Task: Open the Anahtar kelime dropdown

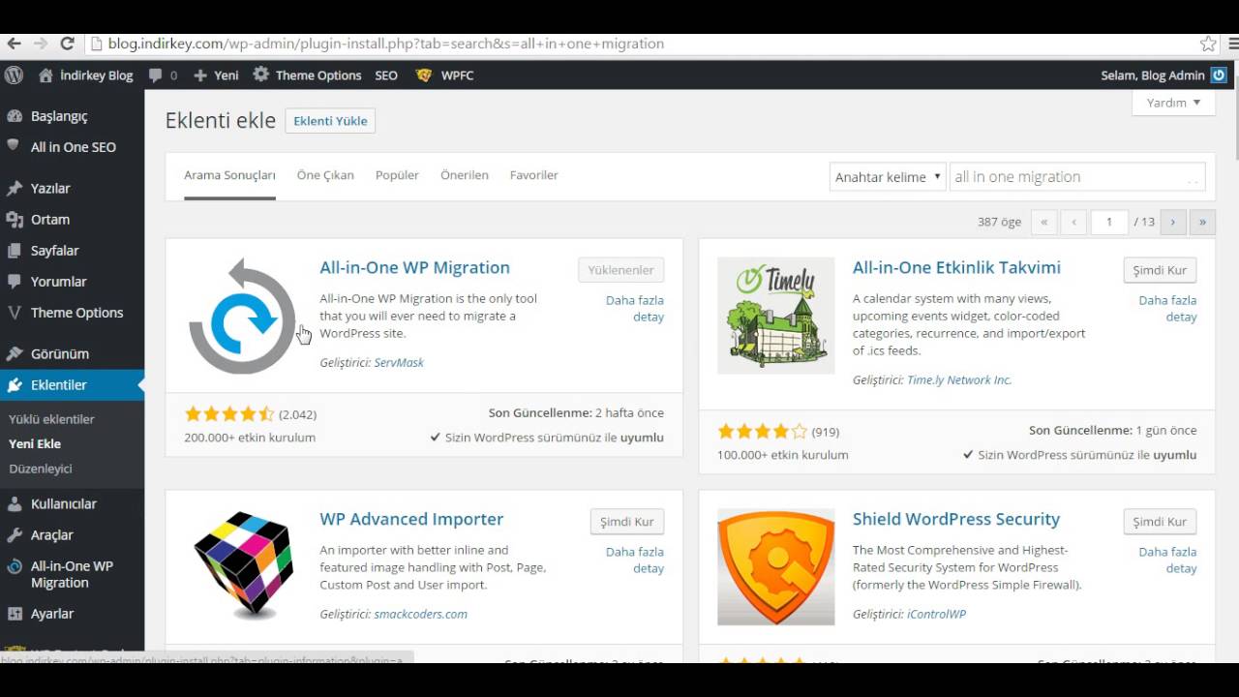Action: click(888, 177)
